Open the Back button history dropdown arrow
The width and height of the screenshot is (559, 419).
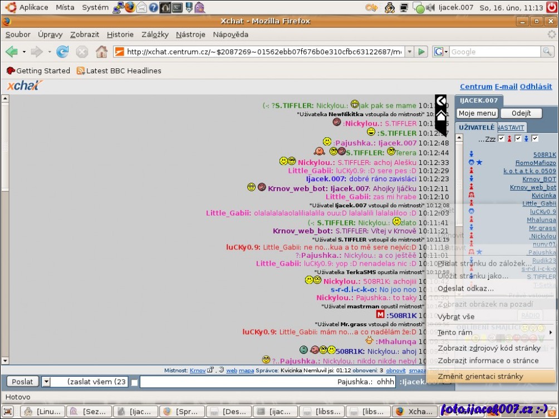[24, 52]
